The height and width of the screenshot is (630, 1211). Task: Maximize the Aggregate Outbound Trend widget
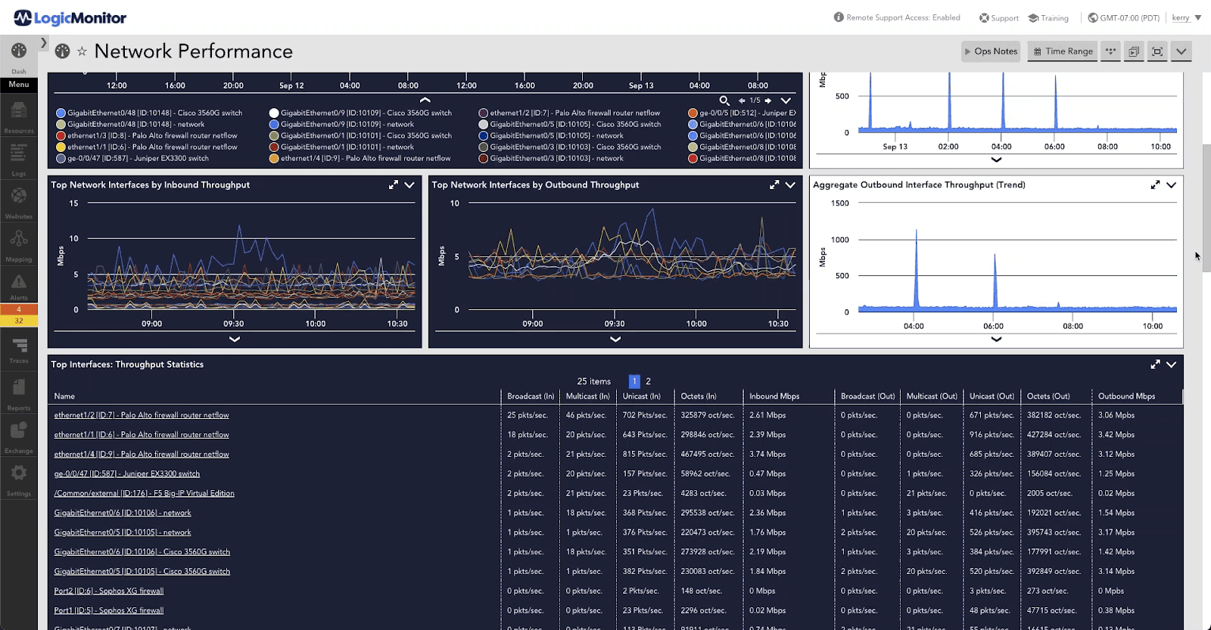point(1155,185)
